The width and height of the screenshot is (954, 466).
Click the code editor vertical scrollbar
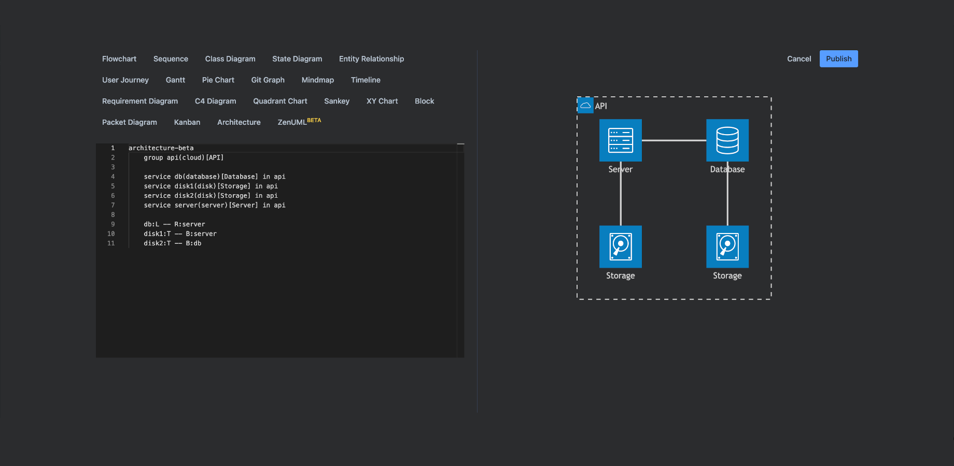(460, 251)
